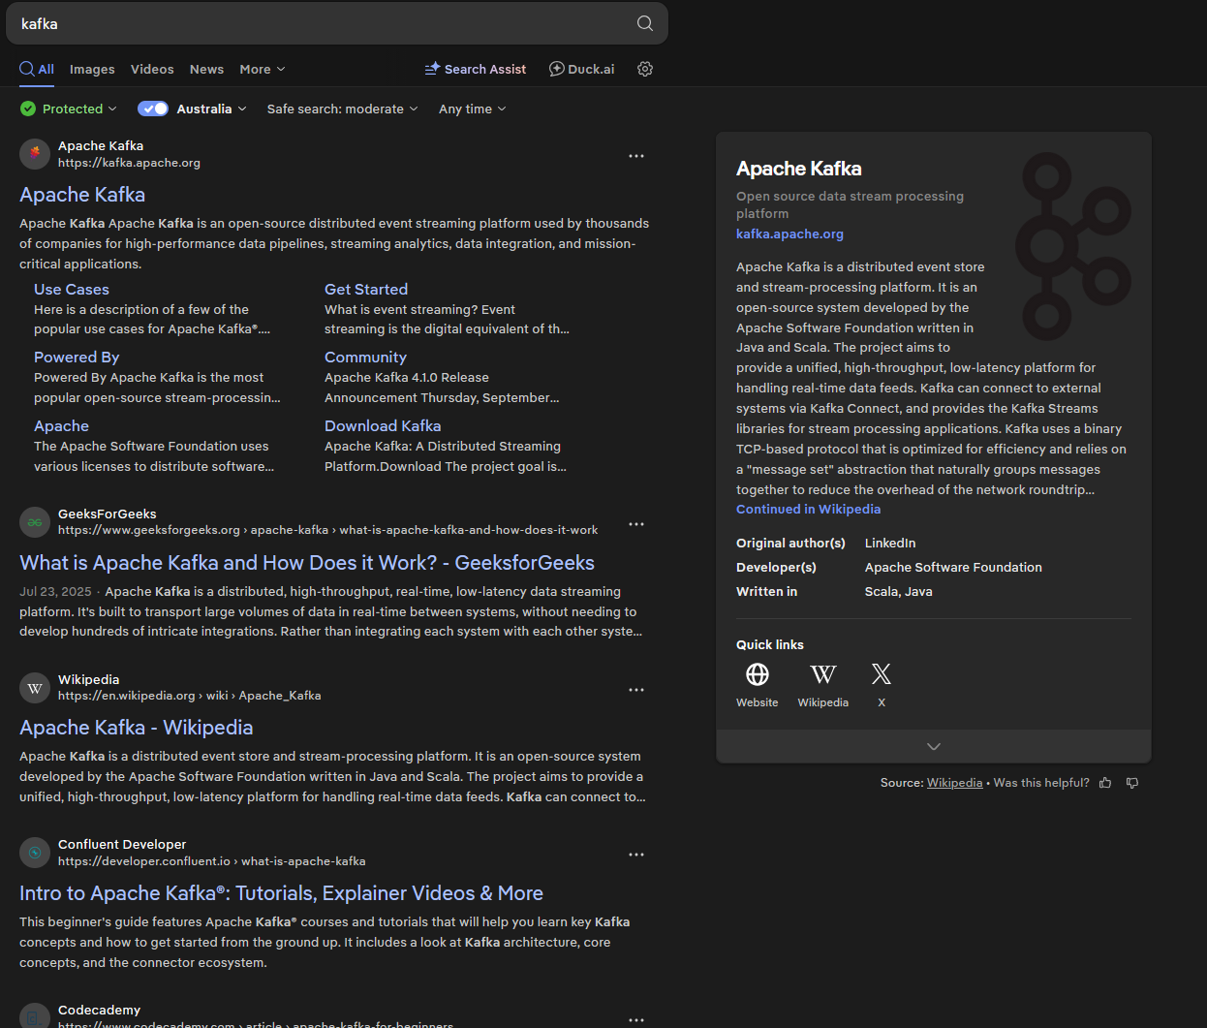Click the https://kafka.apache.org URL text

pyautogui.click(x=129, y=163)
